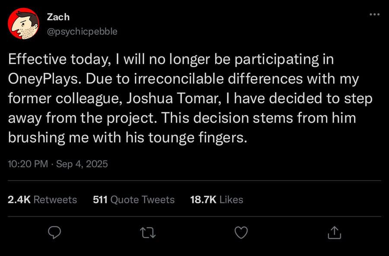
Task: Click the display name Zach
Action: click(x=58, y=17)
